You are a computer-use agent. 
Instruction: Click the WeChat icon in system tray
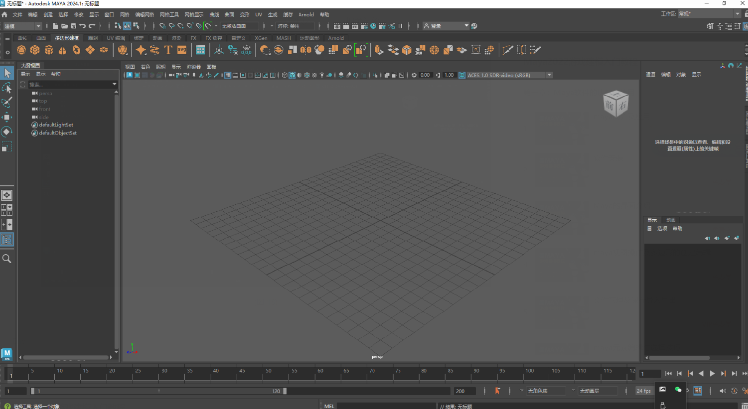click(678, 390)
